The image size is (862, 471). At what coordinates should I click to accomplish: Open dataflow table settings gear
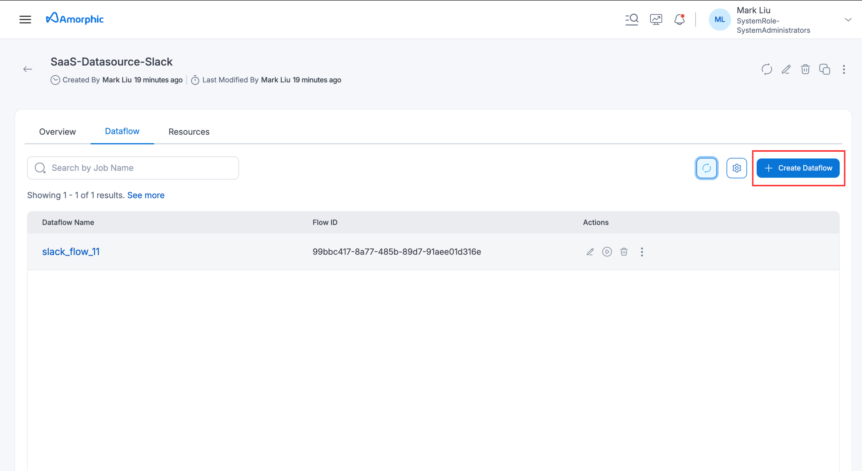click(737, 168)
